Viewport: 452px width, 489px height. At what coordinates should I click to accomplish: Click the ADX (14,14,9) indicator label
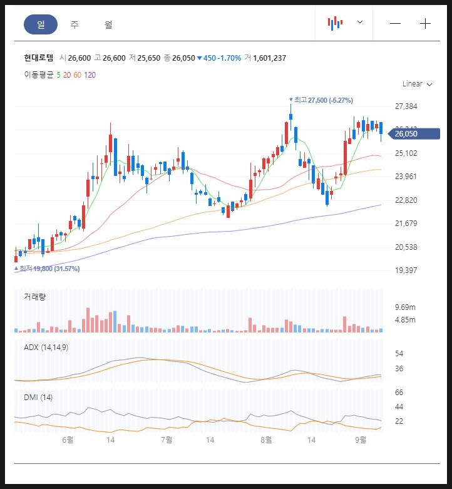pos(46,347)
